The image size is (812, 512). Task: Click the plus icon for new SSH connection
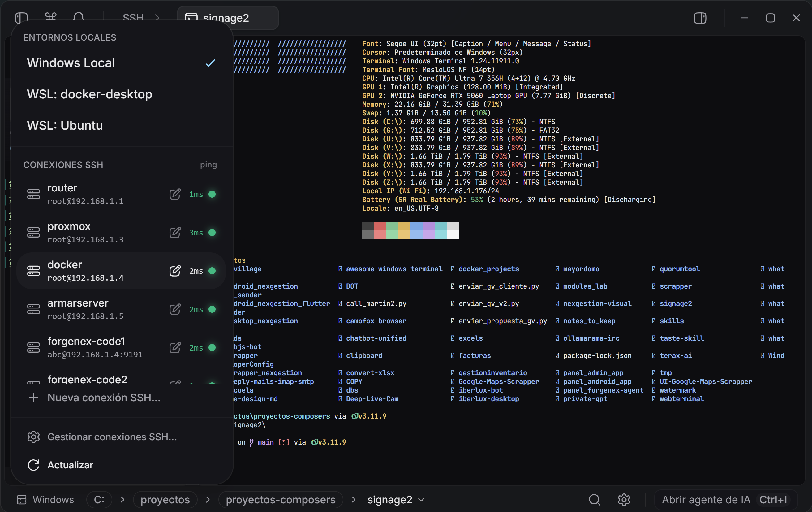[33, 398]
